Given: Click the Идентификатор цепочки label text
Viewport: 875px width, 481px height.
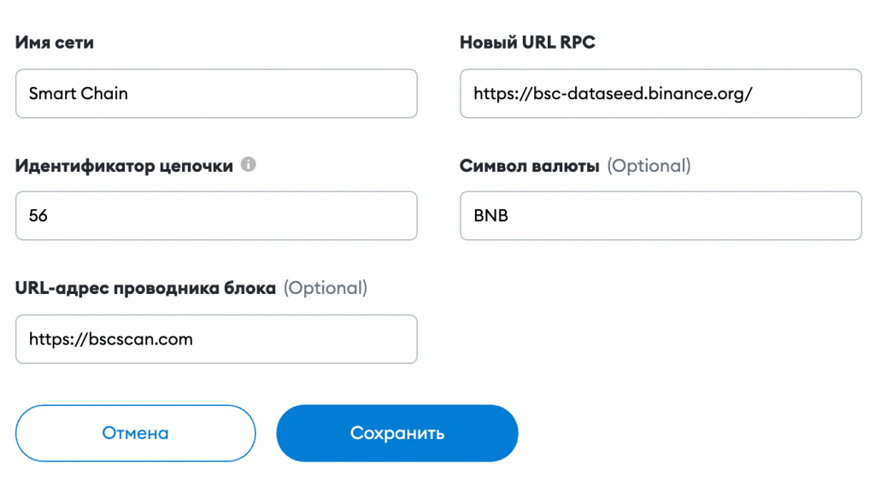Looking at the screenshot, I should point(124,166).
